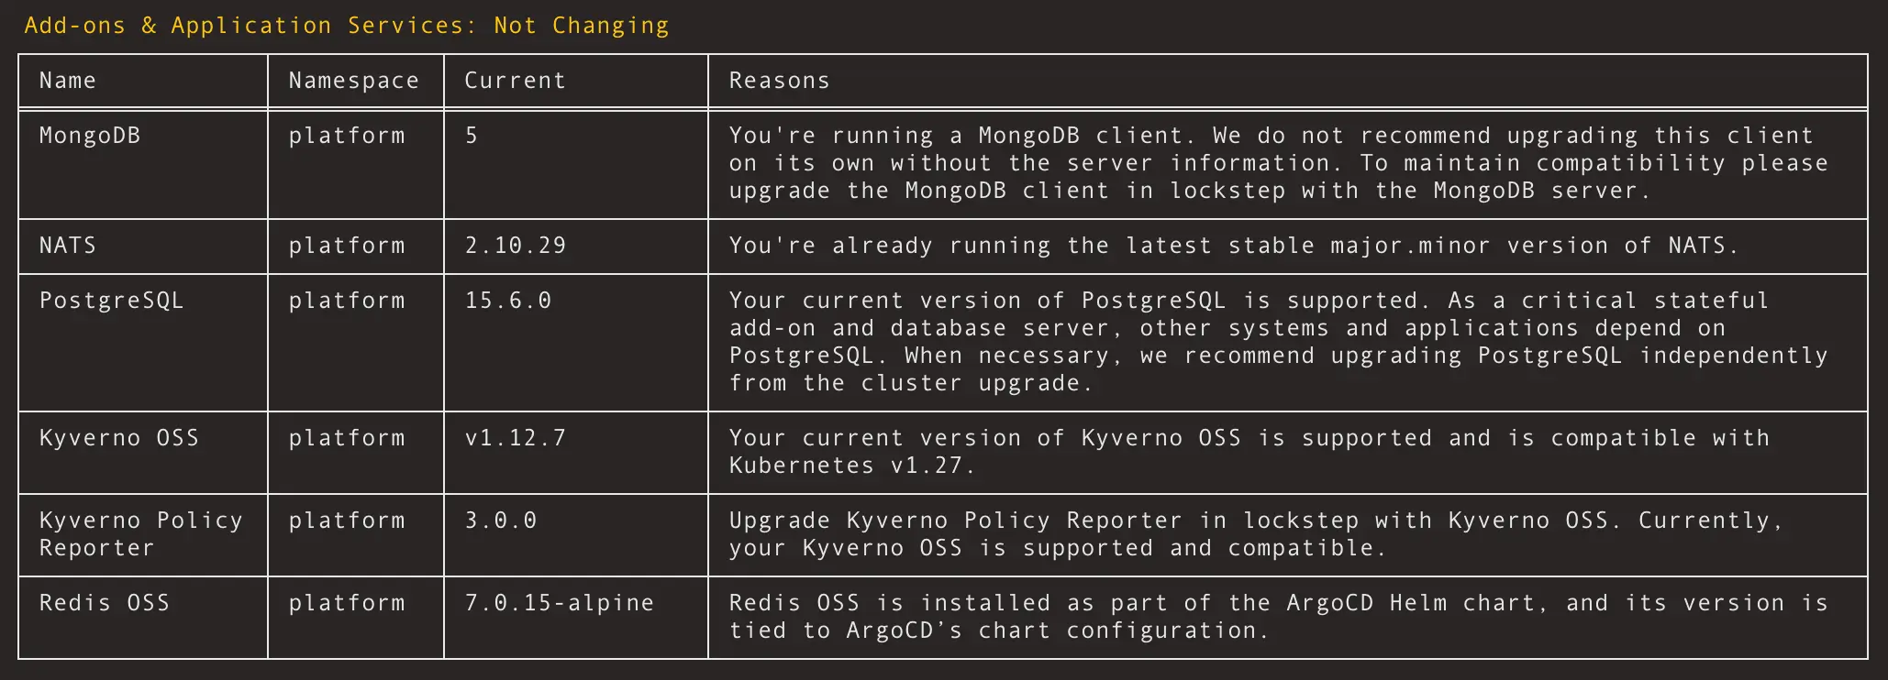
Task: Click the Kyverno OSS Kubernetes v1.27 reason
Action: [x=1249, y=452]
